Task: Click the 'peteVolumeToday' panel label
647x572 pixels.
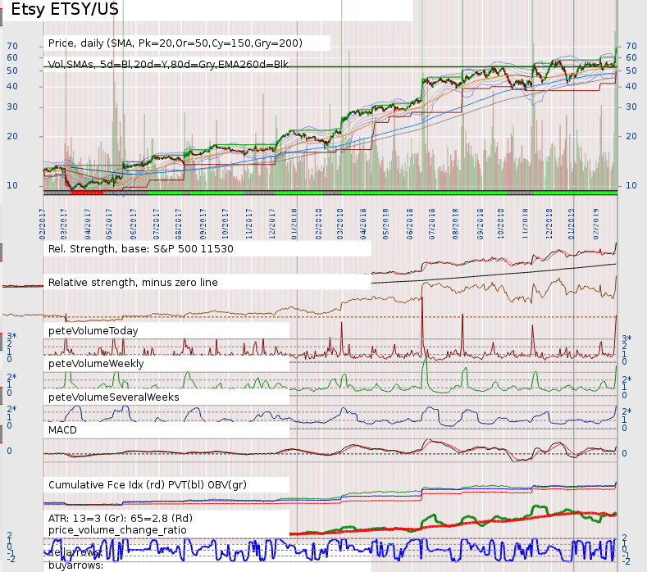Action: tap(93, 331)
